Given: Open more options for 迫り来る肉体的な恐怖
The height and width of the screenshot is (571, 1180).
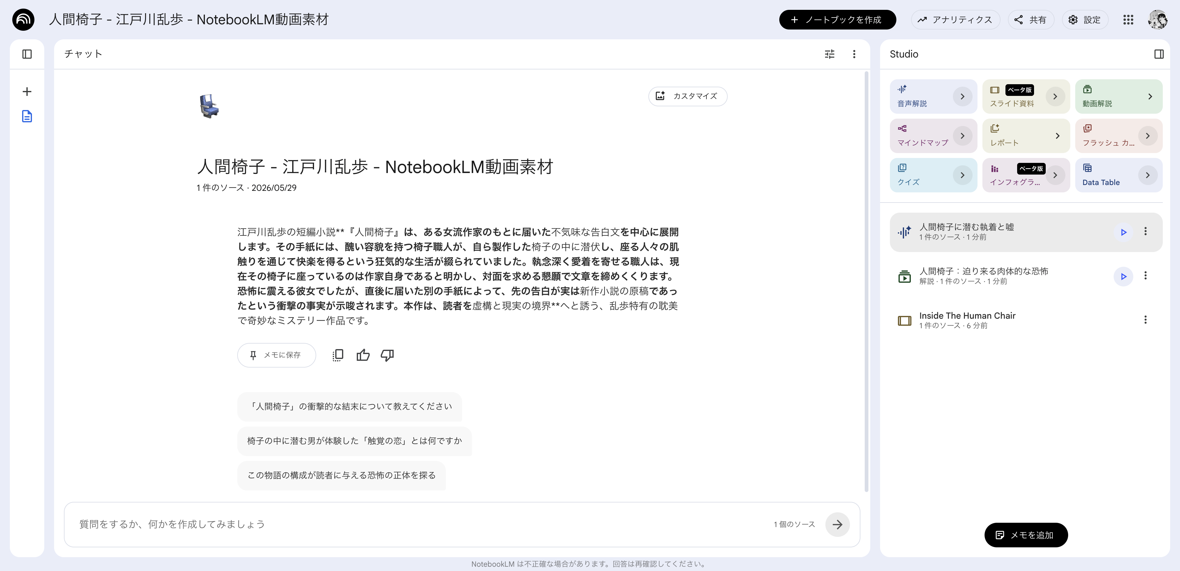Looking at the screenshot, I should point(1145,275).
